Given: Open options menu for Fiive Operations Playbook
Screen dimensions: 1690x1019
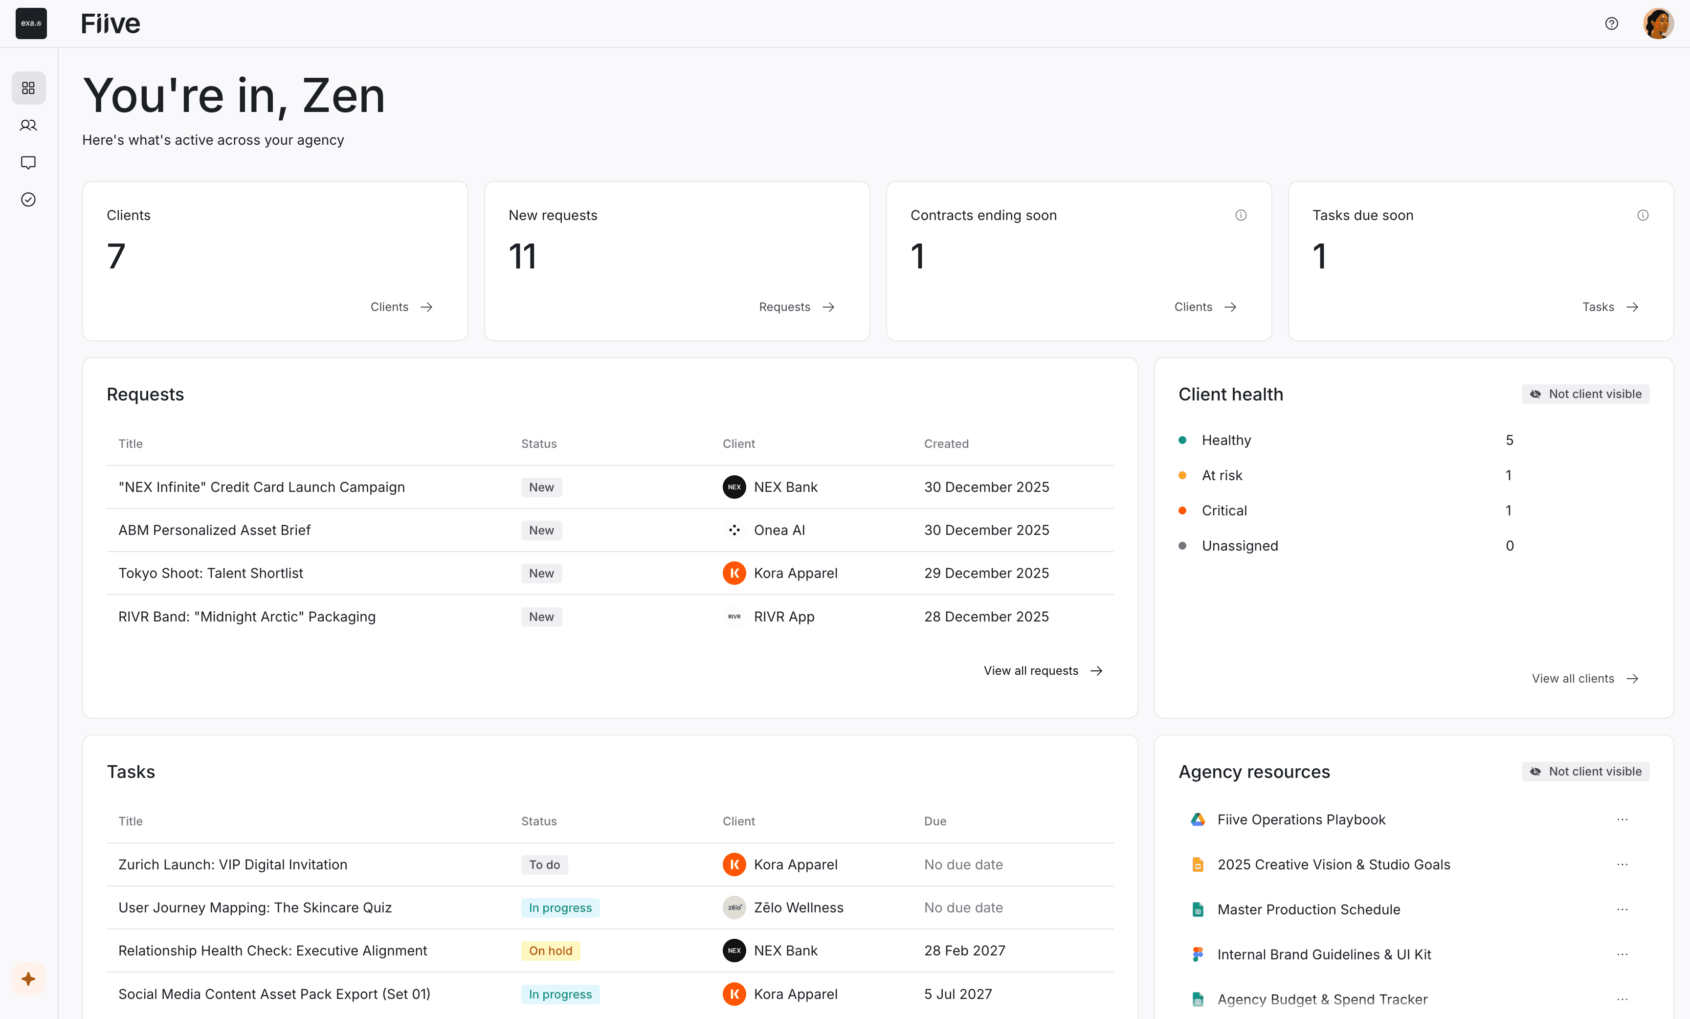Looking at the screenshot, I should [1622, 820].
